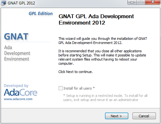Click the 'Install for all users *' label
Viewport: 161px width, 124px height.
point(79,88)
